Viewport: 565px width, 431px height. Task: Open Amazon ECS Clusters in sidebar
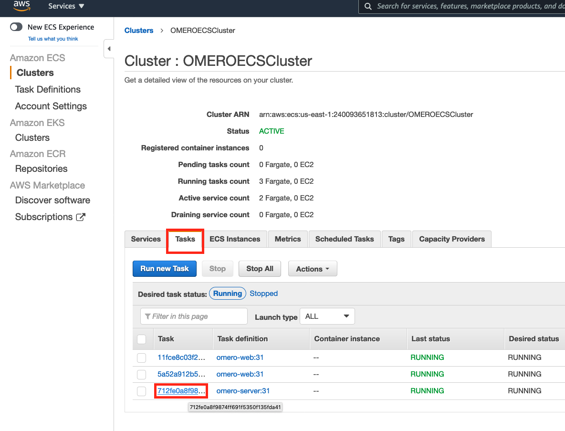click(35, 73)
